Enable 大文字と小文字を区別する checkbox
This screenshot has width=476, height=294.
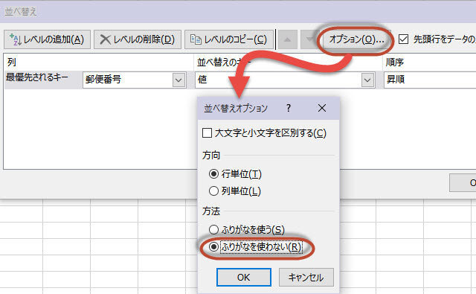click(x=207, y=133)
